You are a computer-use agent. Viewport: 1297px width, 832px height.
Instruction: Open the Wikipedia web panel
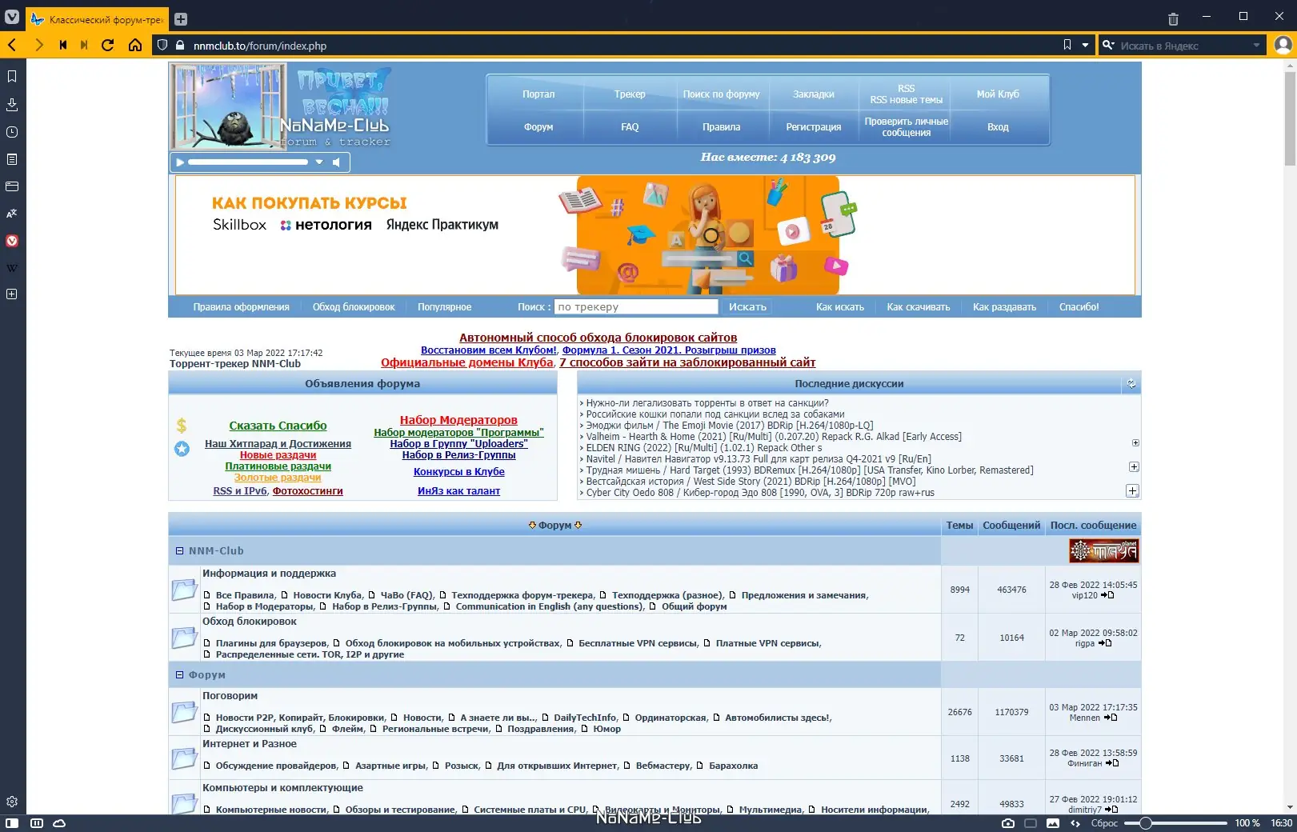click(x=12, y=268)
